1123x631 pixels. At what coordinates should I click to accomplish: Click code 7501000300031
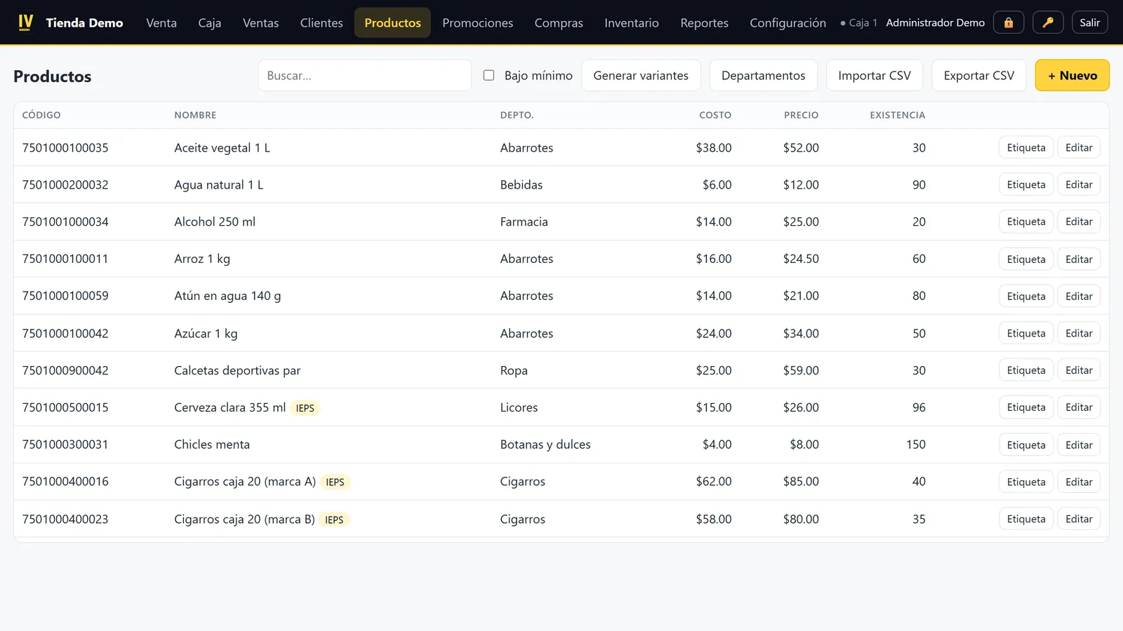coord(65,445)
